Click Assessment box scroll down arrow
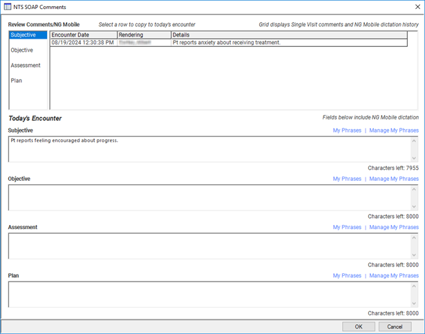 414,255
